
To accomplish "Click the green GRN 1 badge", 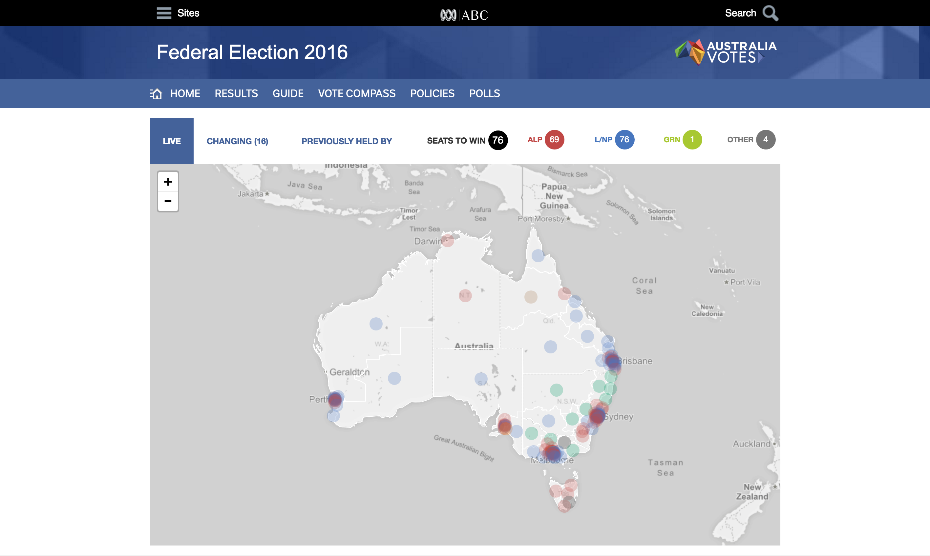I will pos(692,139).
